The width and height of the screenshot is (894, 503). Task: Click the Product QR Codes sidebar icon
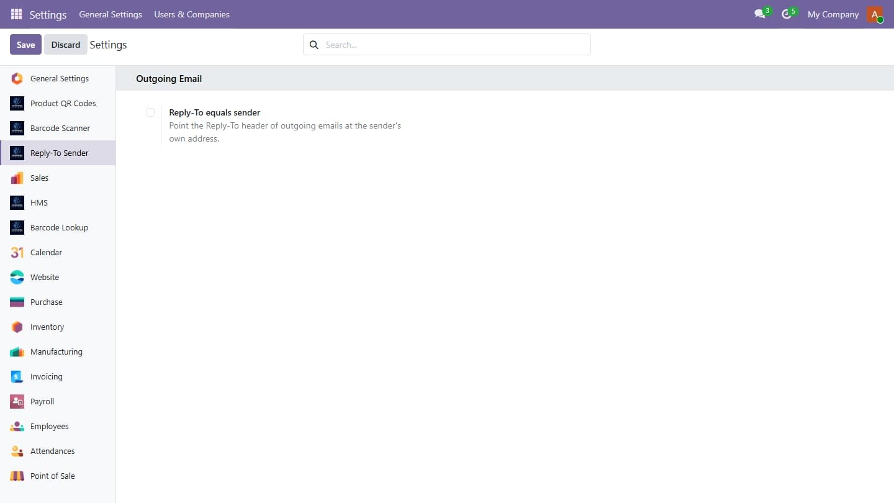(17, 104)
